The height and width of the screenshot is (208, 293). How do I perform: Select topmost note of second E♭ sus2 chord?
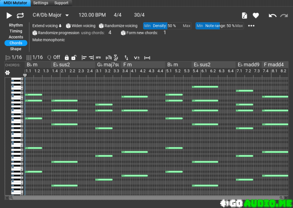(x=205, y=87)
